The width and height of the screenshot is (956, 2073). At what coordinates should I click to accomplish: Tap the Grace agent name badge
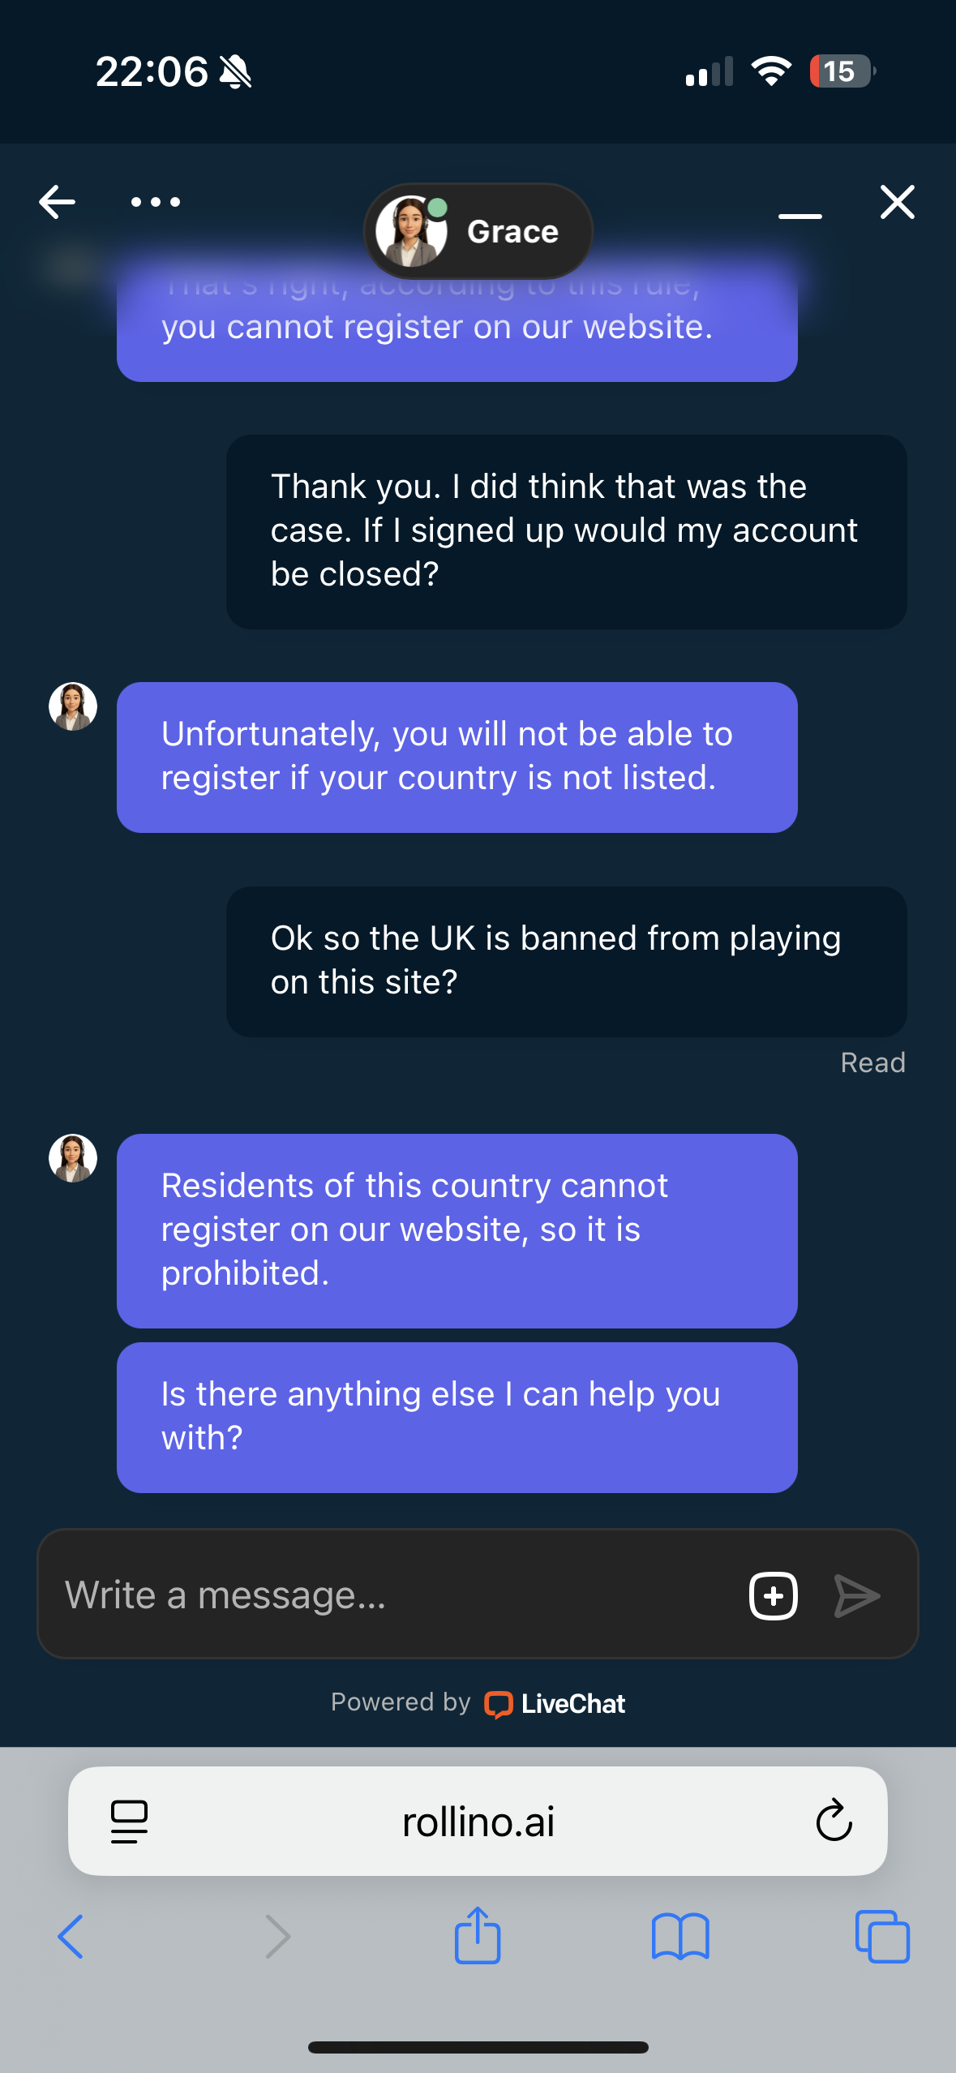coord(478,232)
